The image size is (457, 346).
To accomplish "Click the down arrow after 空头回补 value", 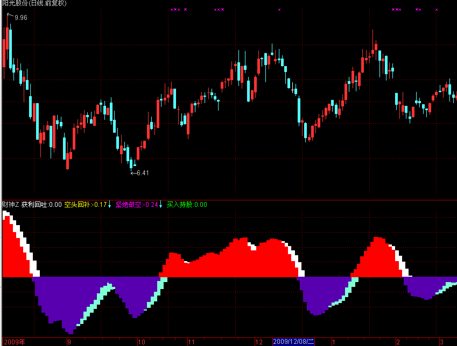I will pos(110,204).
